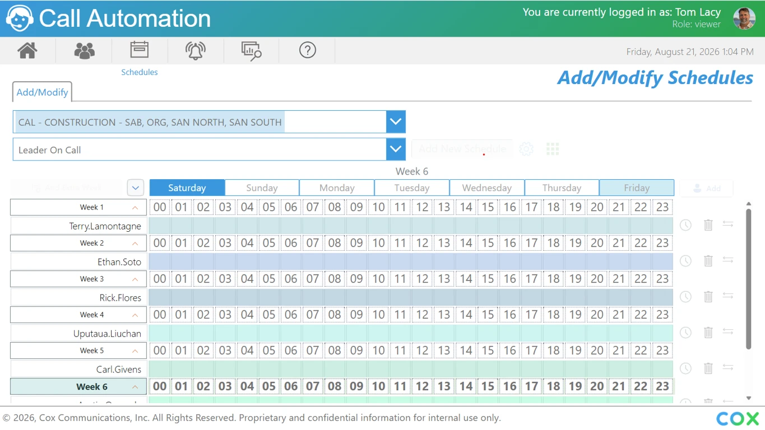765x430 pixels.
Task: Delete Rick.Flores row with trash icon
Action: 708,297
